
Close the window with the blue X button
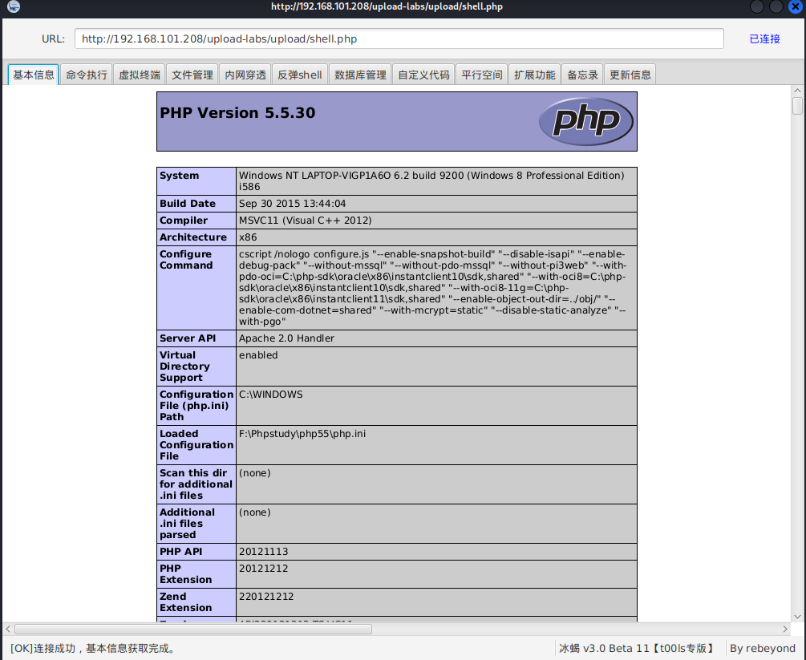[796, 6]
